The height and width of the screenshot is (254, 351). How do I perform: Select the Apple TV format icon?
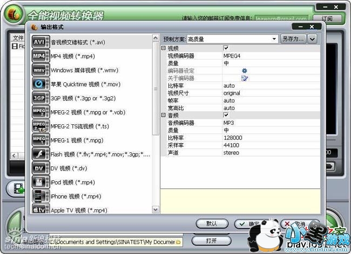40,209
